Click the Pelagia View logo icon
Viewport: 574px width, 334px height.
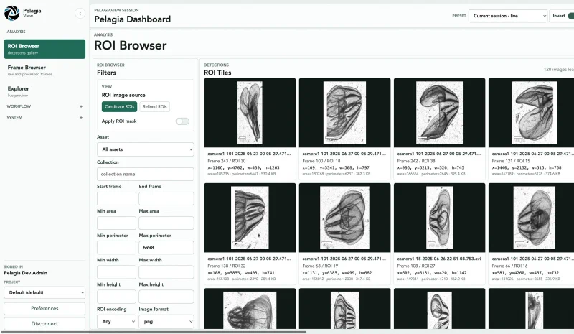(x=11, y=13)
